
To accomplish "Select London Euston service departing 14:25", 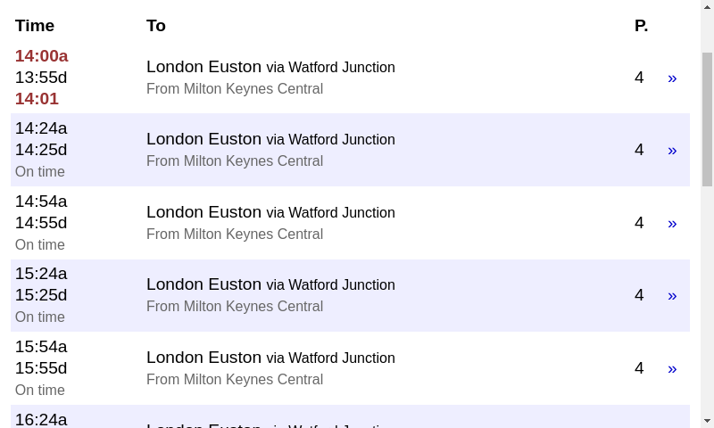I will tap(350, 150).
